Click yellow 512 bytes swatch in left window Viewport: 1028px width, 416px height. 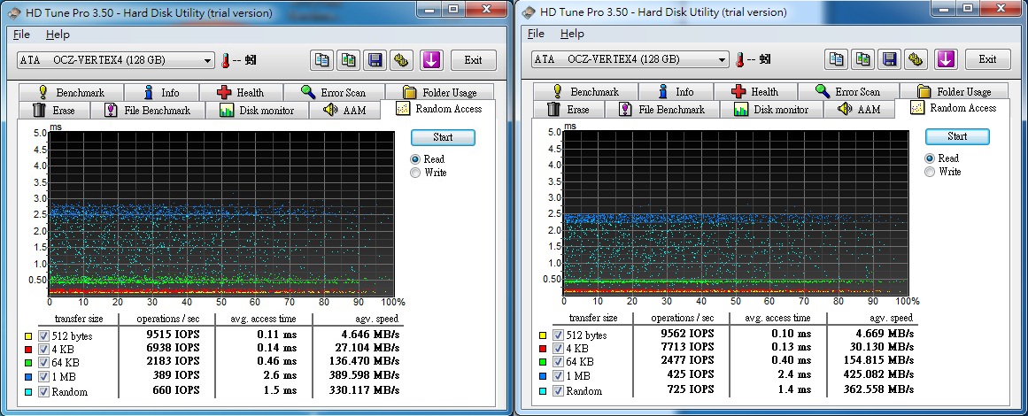[x=28, y=336]
